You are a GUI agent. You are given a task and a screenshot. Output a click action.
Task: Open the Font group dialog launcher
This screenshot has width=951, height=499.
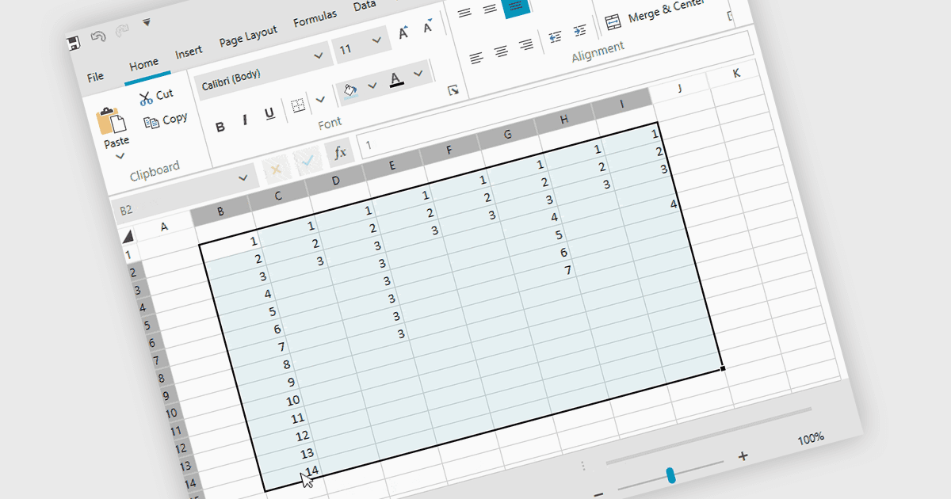click(453, 90)
